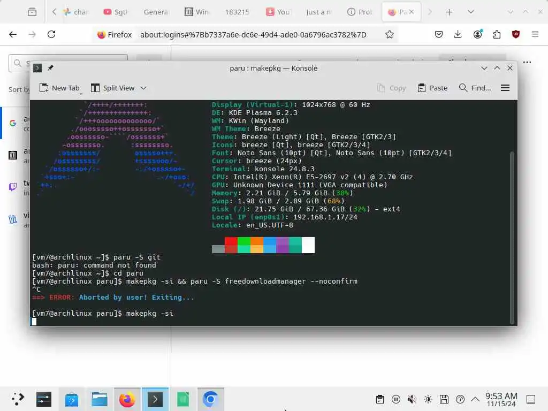Switch to the 'Just a m' tab
The image size is (548, 411).
point(318,12)
